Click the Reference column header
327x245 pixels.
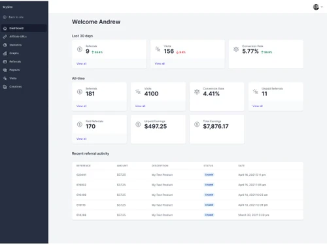[x=84, y=166]
